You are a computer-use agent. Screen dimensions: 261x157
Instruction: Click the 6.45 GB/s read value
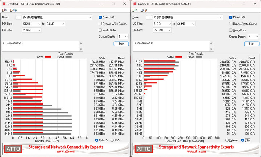(x=118, y=123)
